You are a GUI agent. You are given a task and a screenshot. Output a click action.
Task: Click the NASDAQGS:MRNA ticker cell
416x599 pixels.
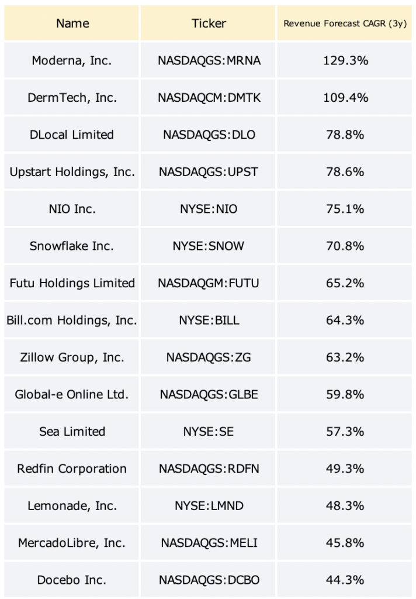click(x=208, y=60)
